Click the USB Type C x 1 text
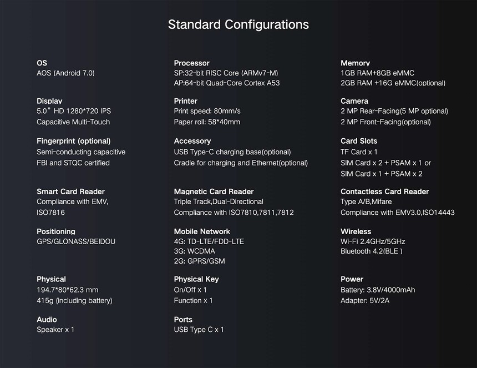 click(x=199, y=330)
